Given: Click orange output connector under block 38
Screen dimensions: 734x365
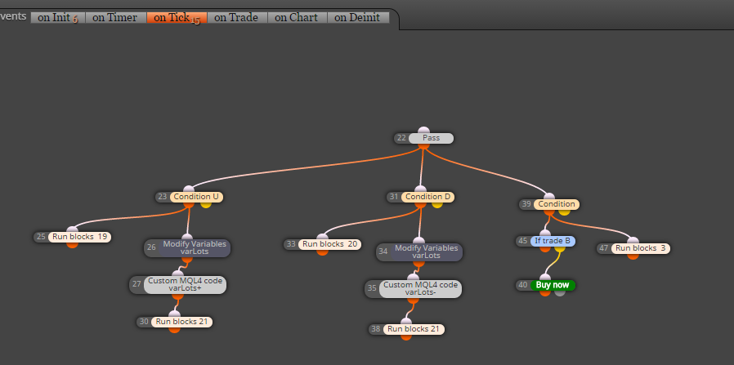Looking at the screenshot, I should [x=406, y=336].
